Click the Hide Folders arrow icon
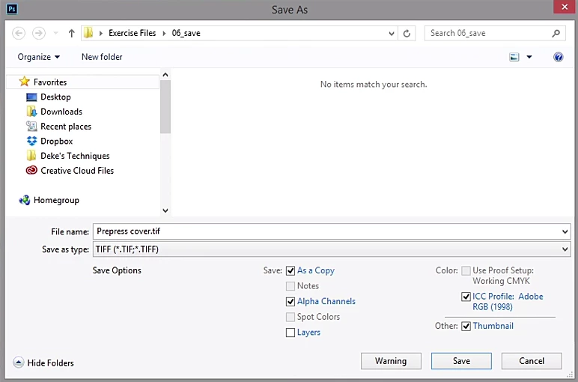 tap(19, 363)
